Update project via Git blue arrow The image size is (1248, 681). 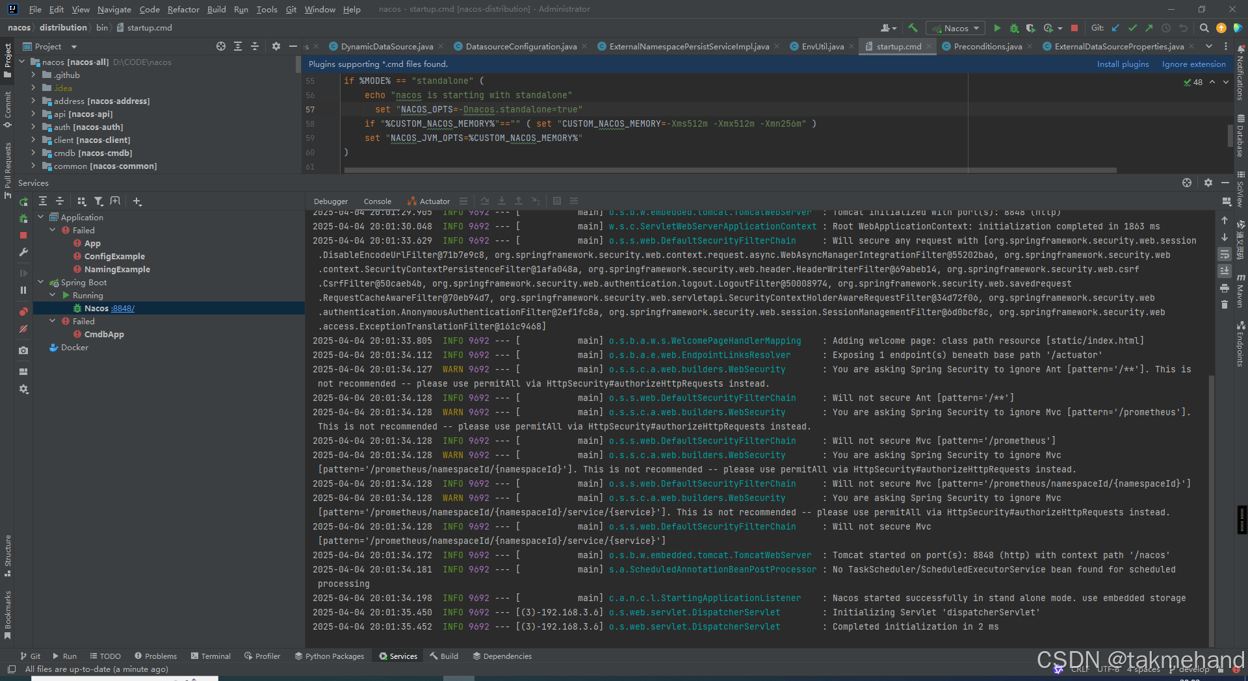click(x=1115, y=28)
